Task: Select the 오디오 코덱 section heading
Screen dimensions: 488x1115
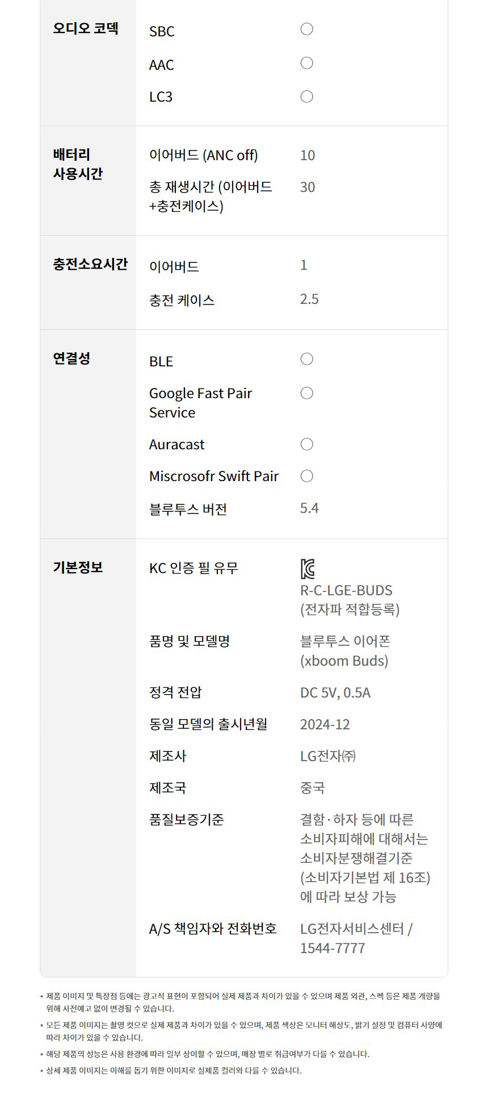Action: click(x=86, y=28)
